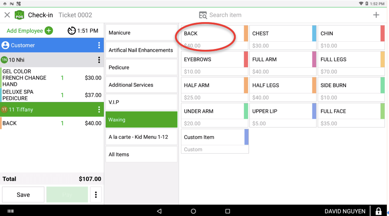Open the Customer row three-dot menu
389x216 pixels.
[99, 45]
